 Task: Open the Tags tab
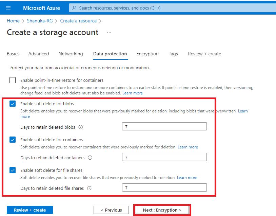[173, 54]
